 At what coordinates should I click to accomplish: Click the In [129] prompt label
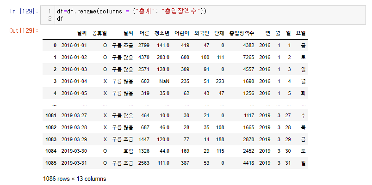(x=24, y=11)
